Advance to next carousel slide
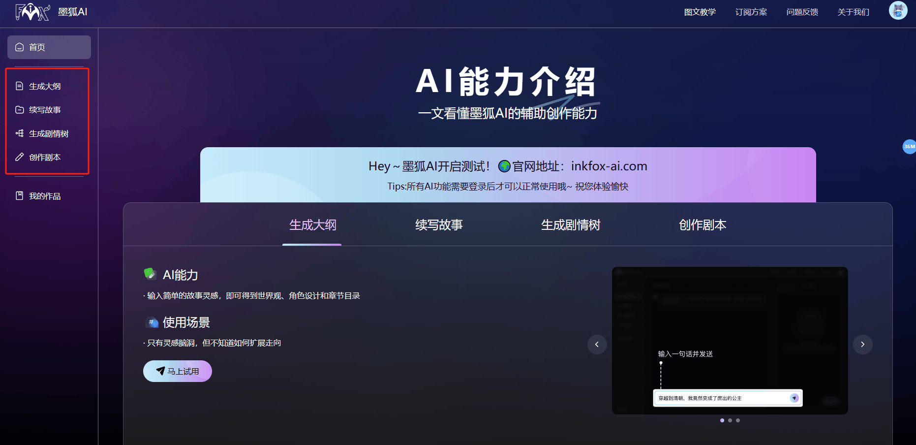Screen dimensions: 916x445 862,345
